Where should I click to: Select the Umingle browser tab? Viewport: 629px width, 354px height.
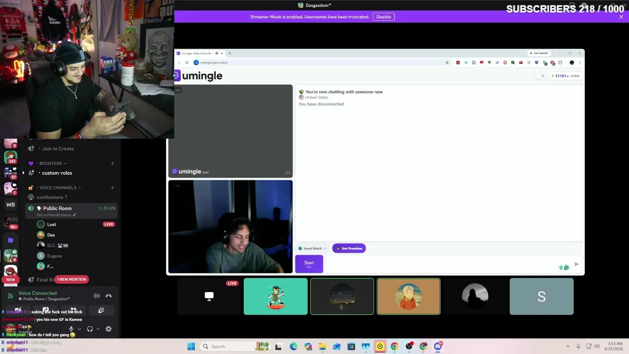(x=199, y=53)
